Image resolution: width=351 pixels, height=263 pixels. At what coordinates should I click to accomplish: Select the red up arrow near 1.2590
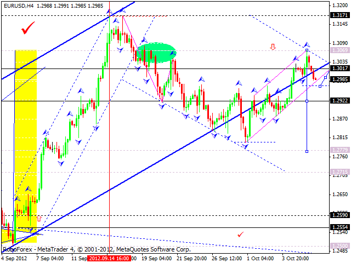tap(38, 218)
